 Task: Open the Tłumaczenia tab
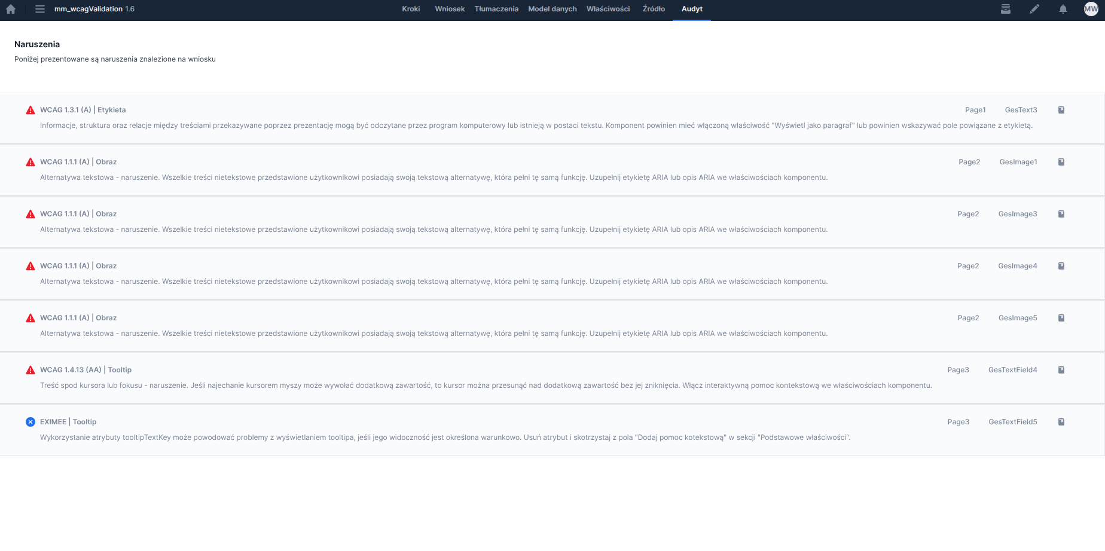coord(496,9)
